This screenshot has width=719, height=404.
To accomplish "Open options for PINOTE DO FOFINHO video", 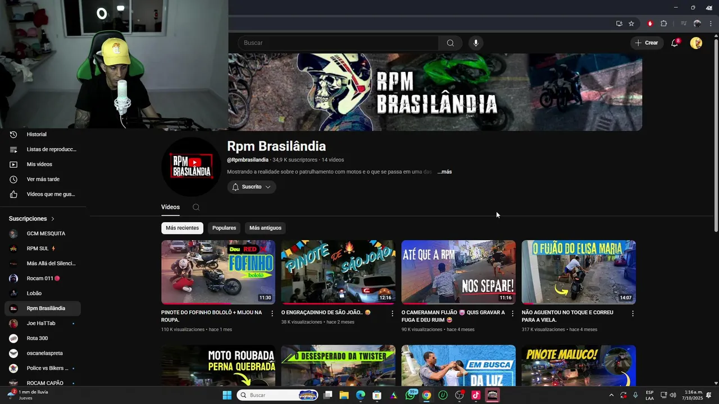I will [x=272, y=314].
